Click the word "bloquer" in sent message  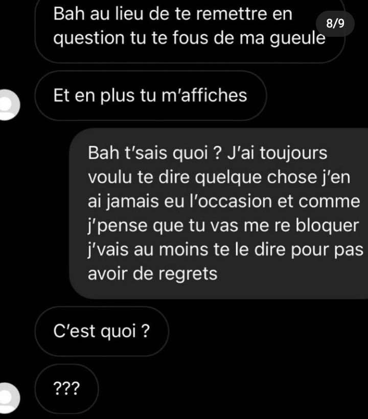coord(327,225)
